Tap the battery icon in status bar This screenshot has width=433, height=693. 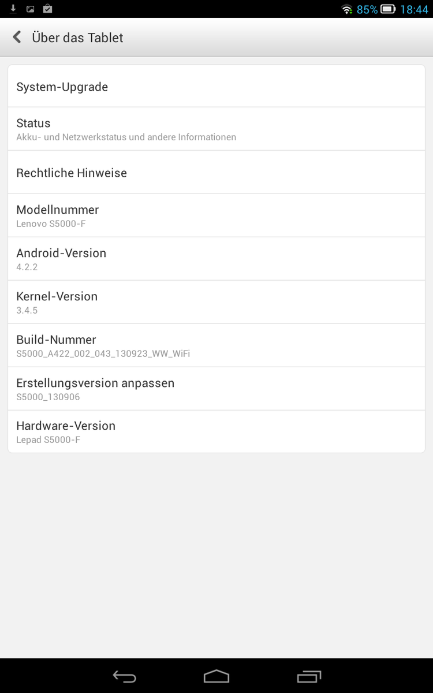point(387,9)
